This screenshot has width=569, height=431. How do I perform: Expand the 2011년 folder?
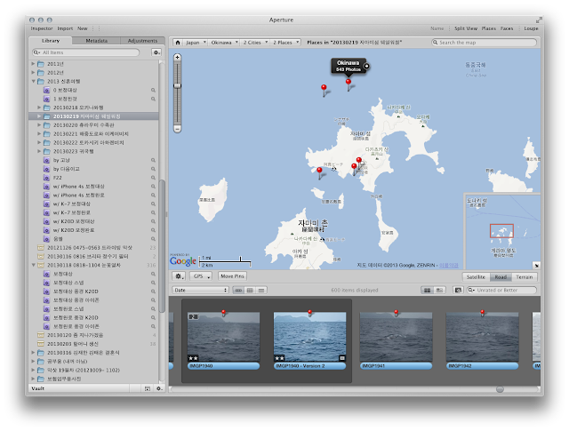33,64
